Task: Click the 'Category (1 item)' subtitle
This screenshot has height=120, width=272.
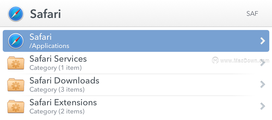Action: click(x=55, y=68)
